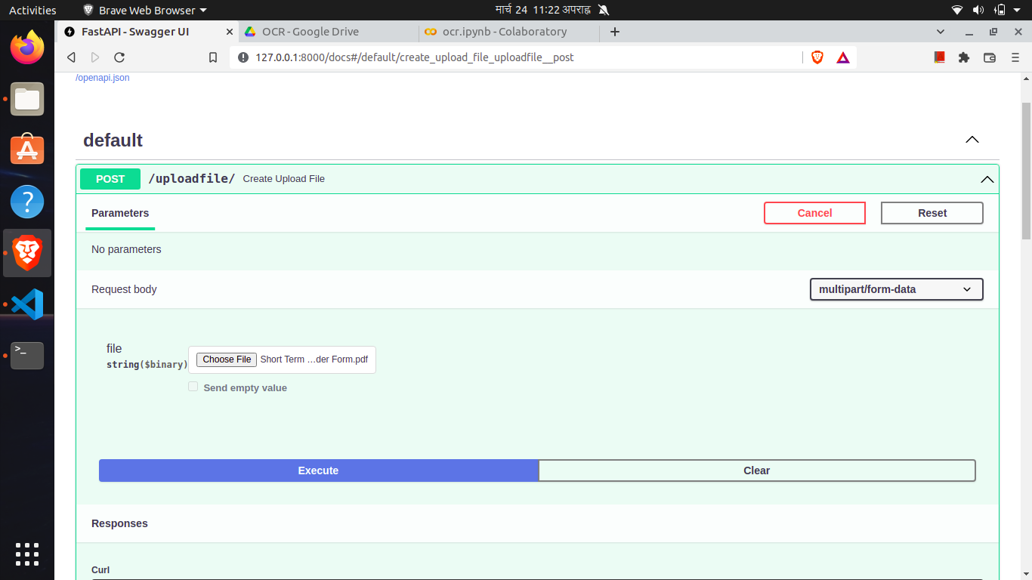Image resolution: width=1032 pixels, height=580 pixels.
Task: Open Visual Studio Code from dock
Action: point(27,304)
